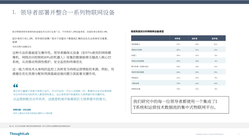
Task: Click the 83% value cell
Action: (x=197, y=72)
